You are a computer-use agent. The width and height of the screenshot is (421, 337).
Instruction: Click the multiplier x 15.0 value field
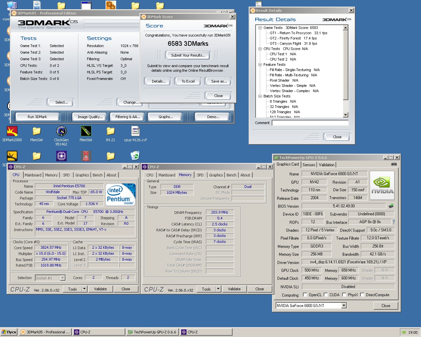(51, 253)
